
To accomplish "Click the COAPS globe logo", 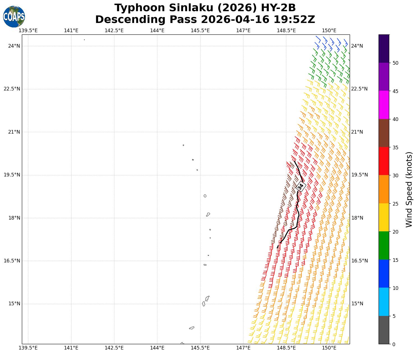I will pyautogui.click(x=14, y=17).
